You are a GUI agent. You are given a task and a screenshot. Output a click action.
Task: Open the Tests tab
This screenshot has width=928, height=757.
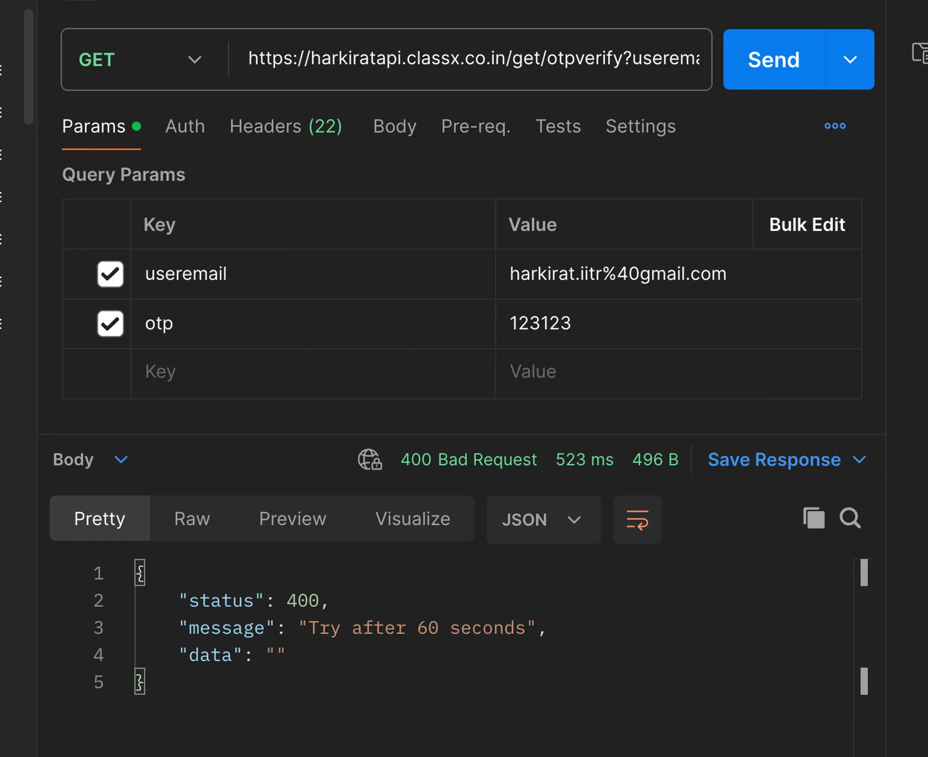(558, 126)
